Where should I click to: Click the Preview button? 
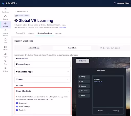tap(83, 61)
